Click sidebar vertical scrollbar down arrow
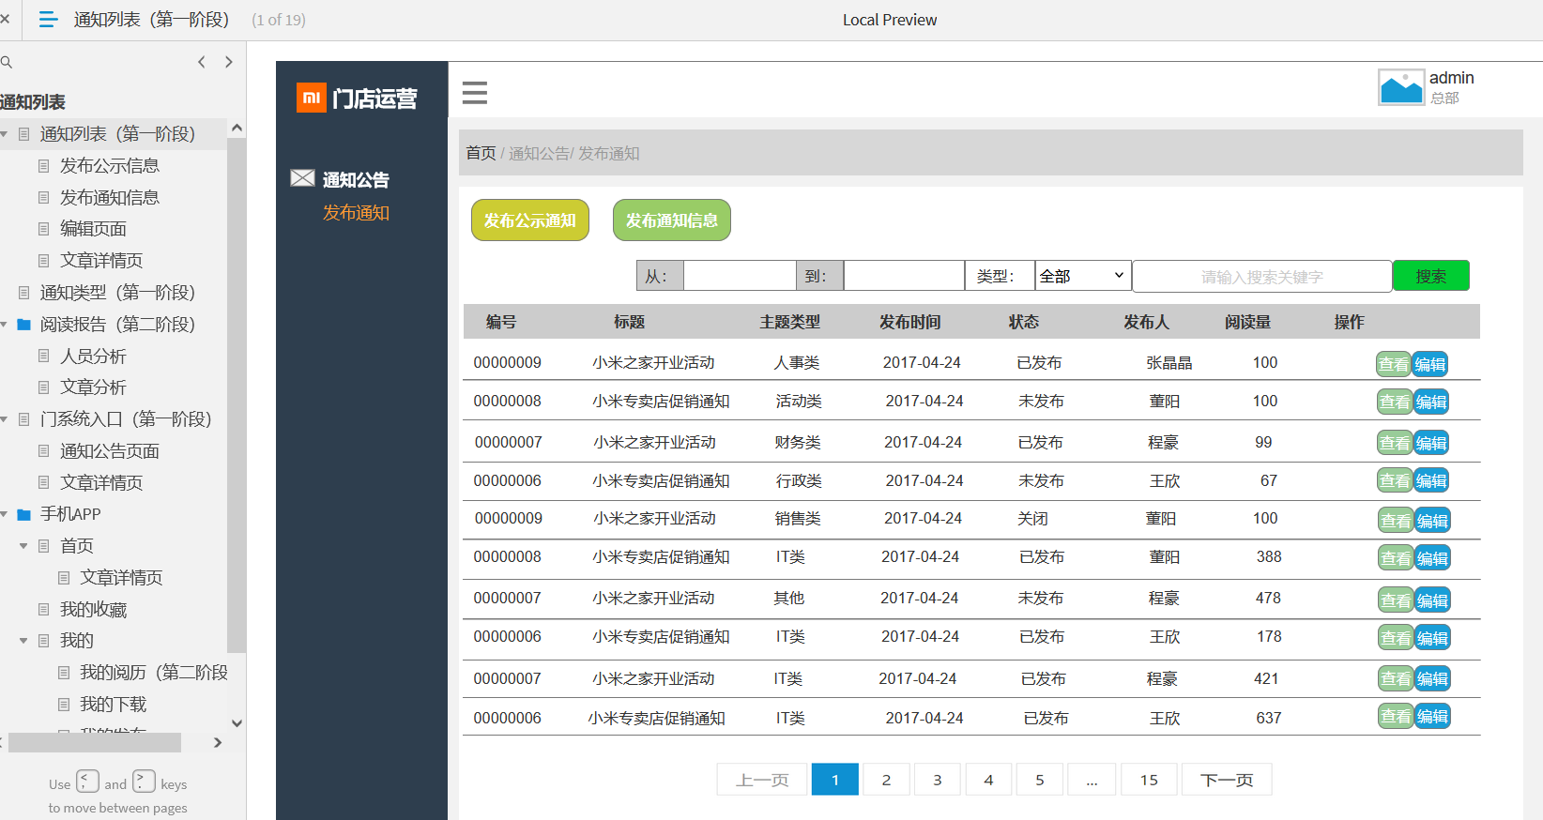 (237, 723)
